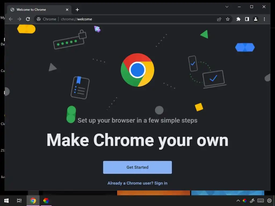Click the color wheel tray icon
Screen dimensions: 275x206
pos(245,201)
